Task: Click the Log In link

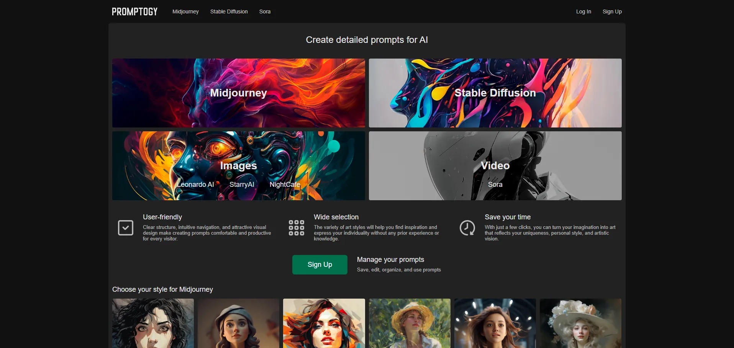Action: [x=583, y=11]
